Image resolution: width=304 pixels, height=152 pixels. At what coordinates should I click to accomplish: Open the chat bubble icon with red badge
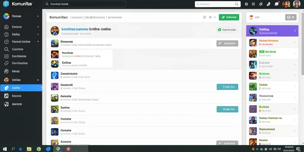(277, 4)
